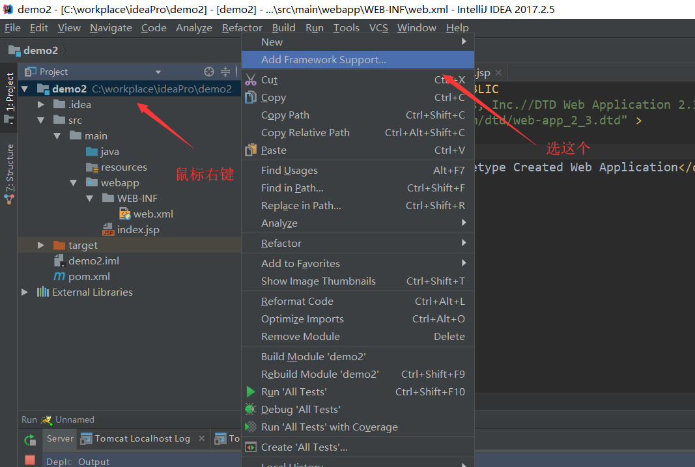Click the coverage icon for Run with Coverage
This screenshot has width=695, height=467.
click(x=251, y=427)
